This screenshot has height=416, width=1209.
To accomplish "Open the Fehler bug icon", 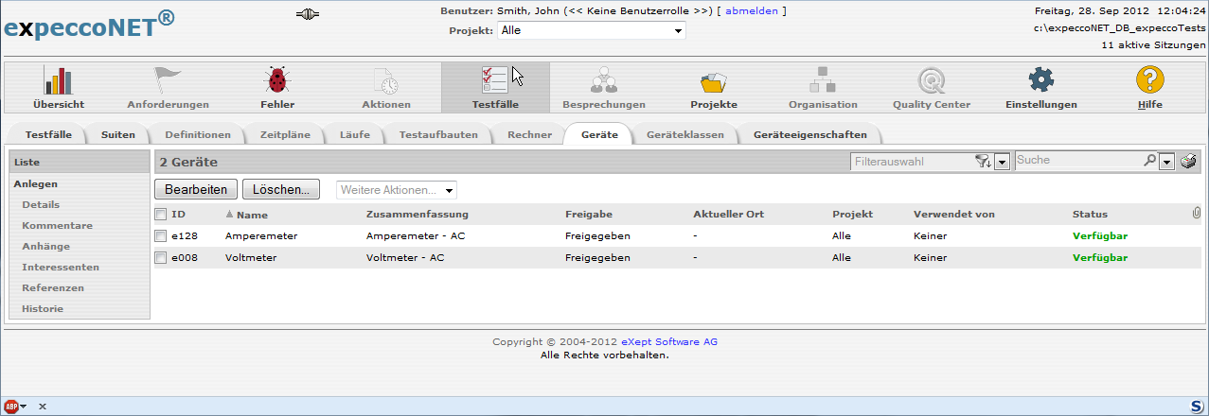I will point(277,80).
